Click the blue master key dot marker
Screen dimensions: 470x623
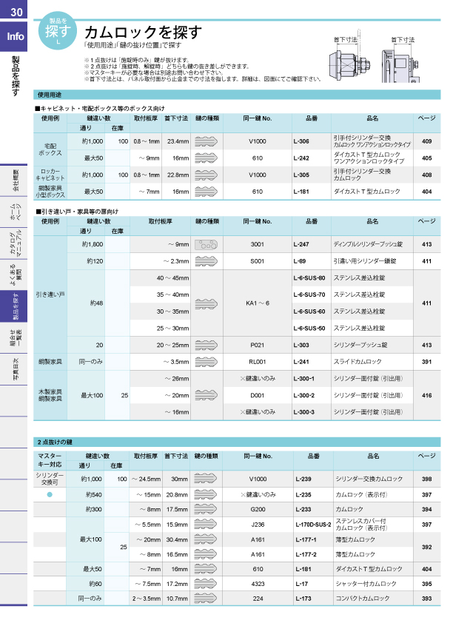point(50,494)
